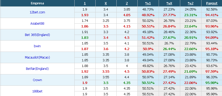222x96 pixels.
Task: Click Bet 365's green 1.83 odds cell
Action: click(85, 38)
